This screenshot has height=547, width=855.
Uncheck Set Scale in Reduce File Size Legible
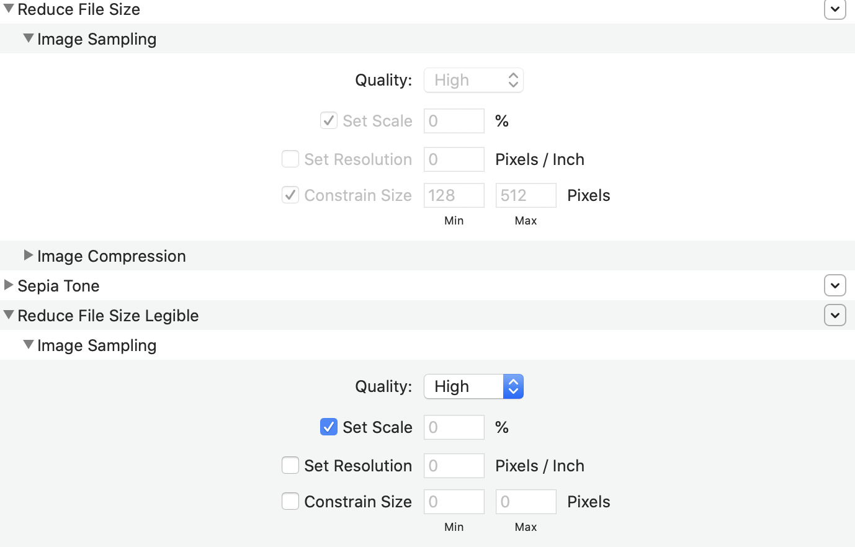point(328,427)
